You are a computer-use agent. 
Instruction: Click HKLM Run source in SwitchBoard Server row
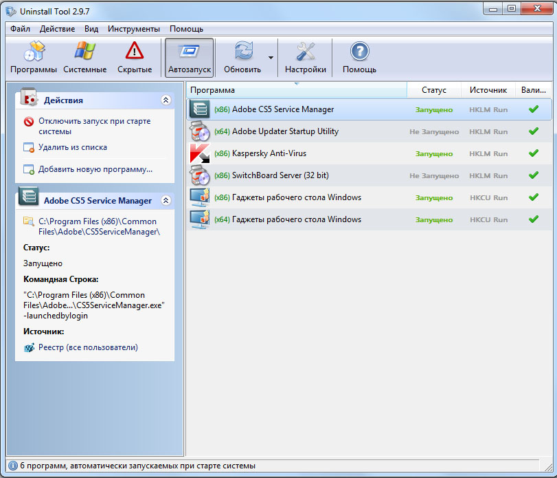click(x=488, y=175)
